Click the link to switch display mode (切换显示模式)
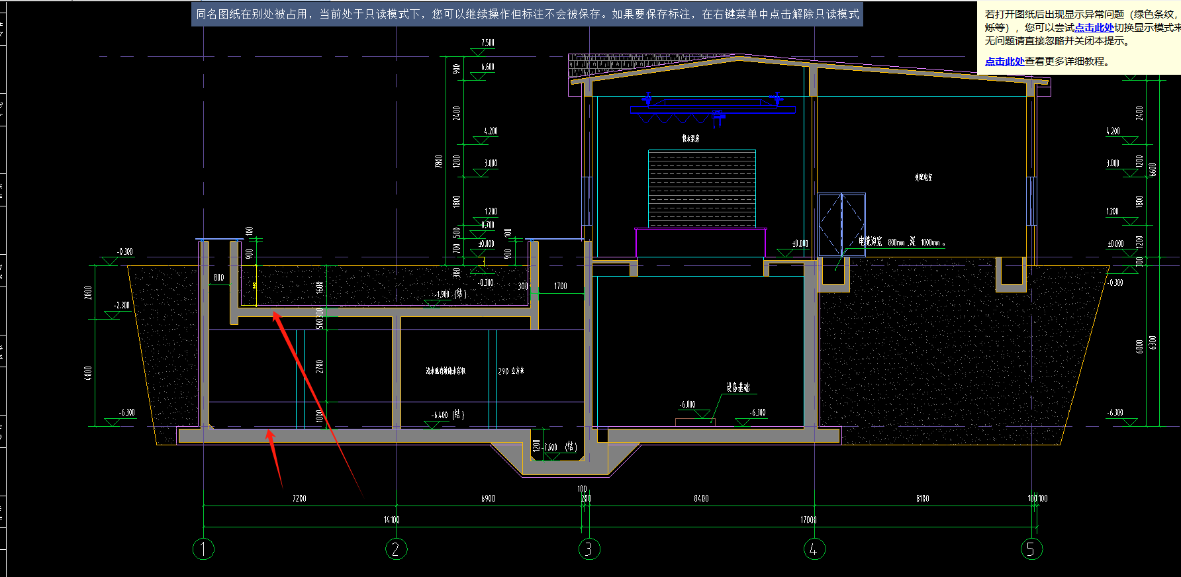1181x577 pixels. pos(1094,28)
